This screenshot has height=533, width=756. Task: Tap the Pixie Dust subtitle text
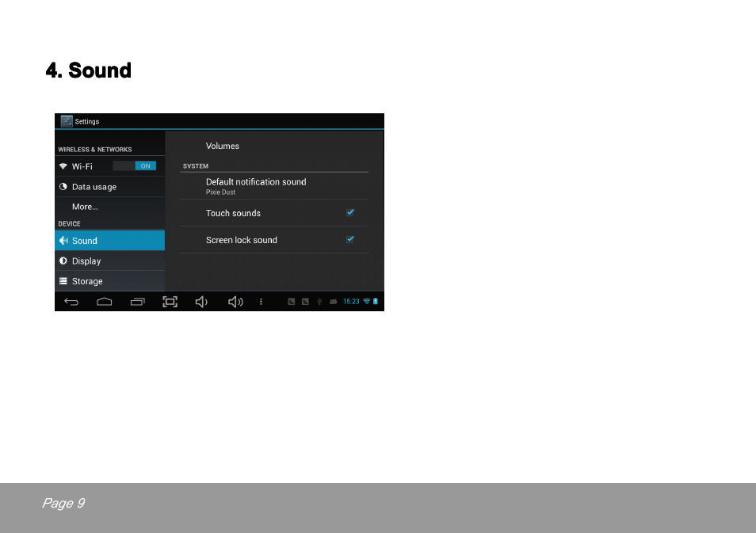coord(220,192)
